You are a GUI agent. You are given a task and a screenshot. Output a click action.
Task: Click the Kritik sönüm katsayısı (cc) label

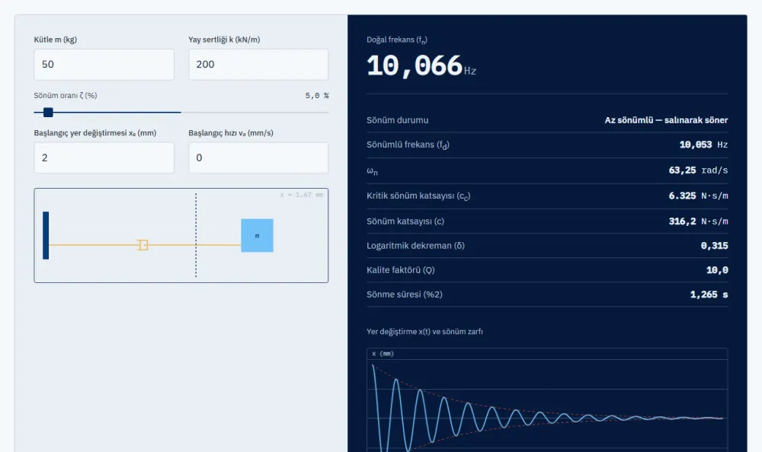[x=418, y=196]
